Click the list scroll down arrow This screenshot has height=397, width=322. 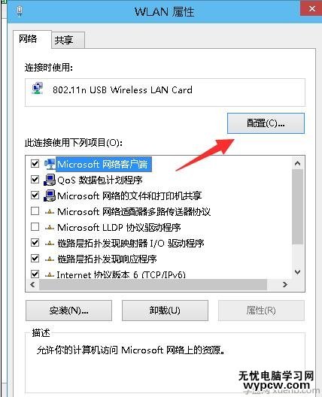click(298, 272)
